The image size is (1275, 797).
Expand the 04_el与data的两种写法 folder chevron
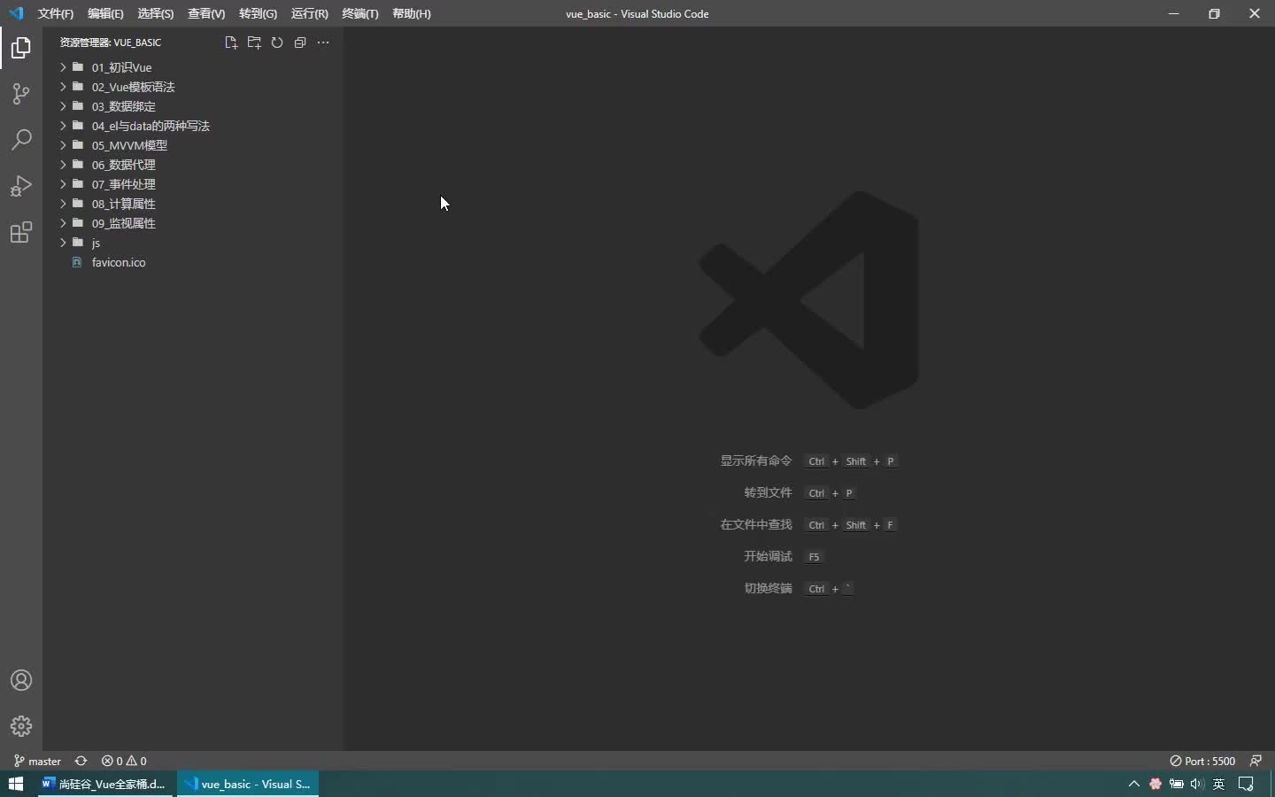tap(63, 126)
